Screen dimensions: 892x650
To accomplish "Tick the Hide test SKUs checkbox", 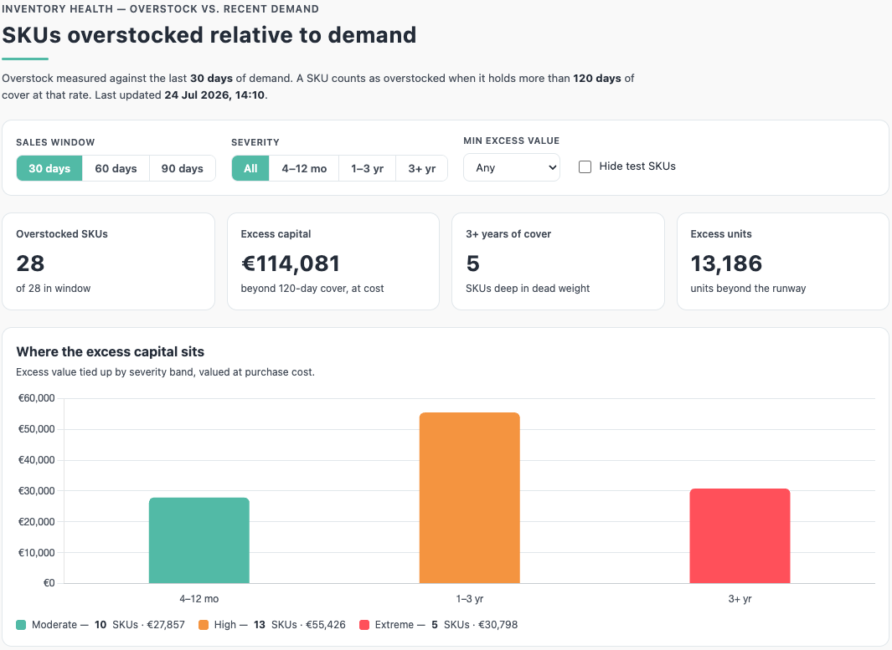I will point(585,166).
